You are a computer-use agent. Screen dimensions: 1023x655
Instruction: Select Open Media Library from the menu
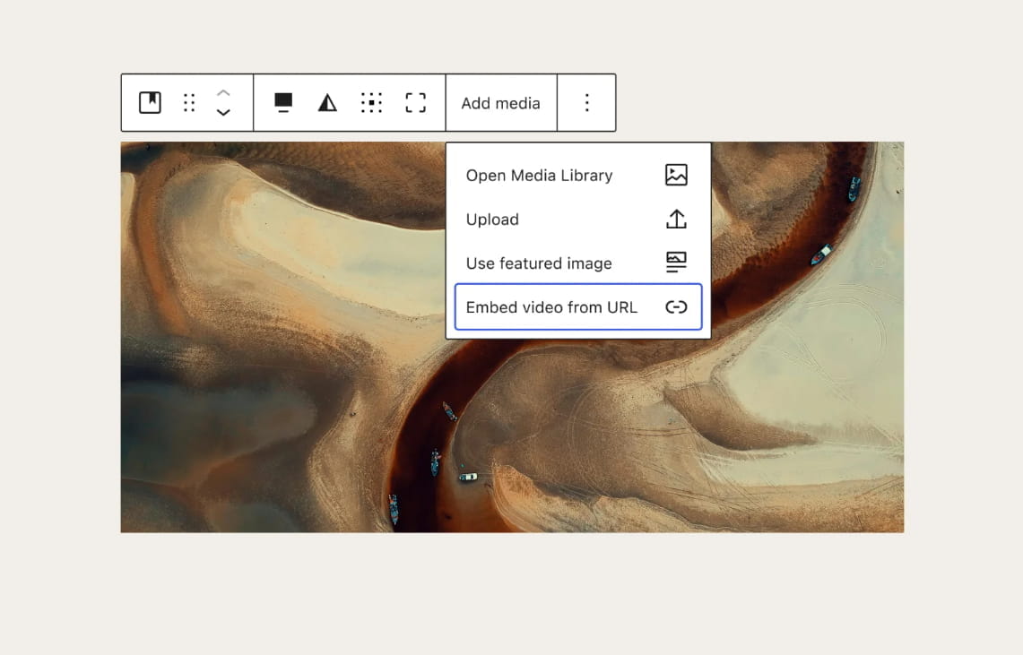(539, 175)
